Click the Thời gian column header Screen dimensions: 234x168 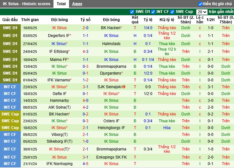[30, 19]
